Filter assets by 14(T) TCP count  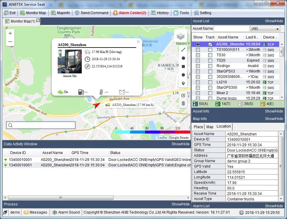tap(222, 104)
